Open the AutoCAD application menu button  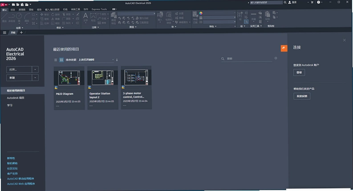pyautogui.click(x=4, y=4)
